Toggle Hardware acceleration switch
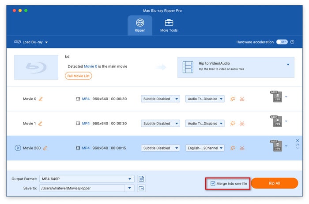The width and height of the screenshot is (309, 204). pos(282,42)
